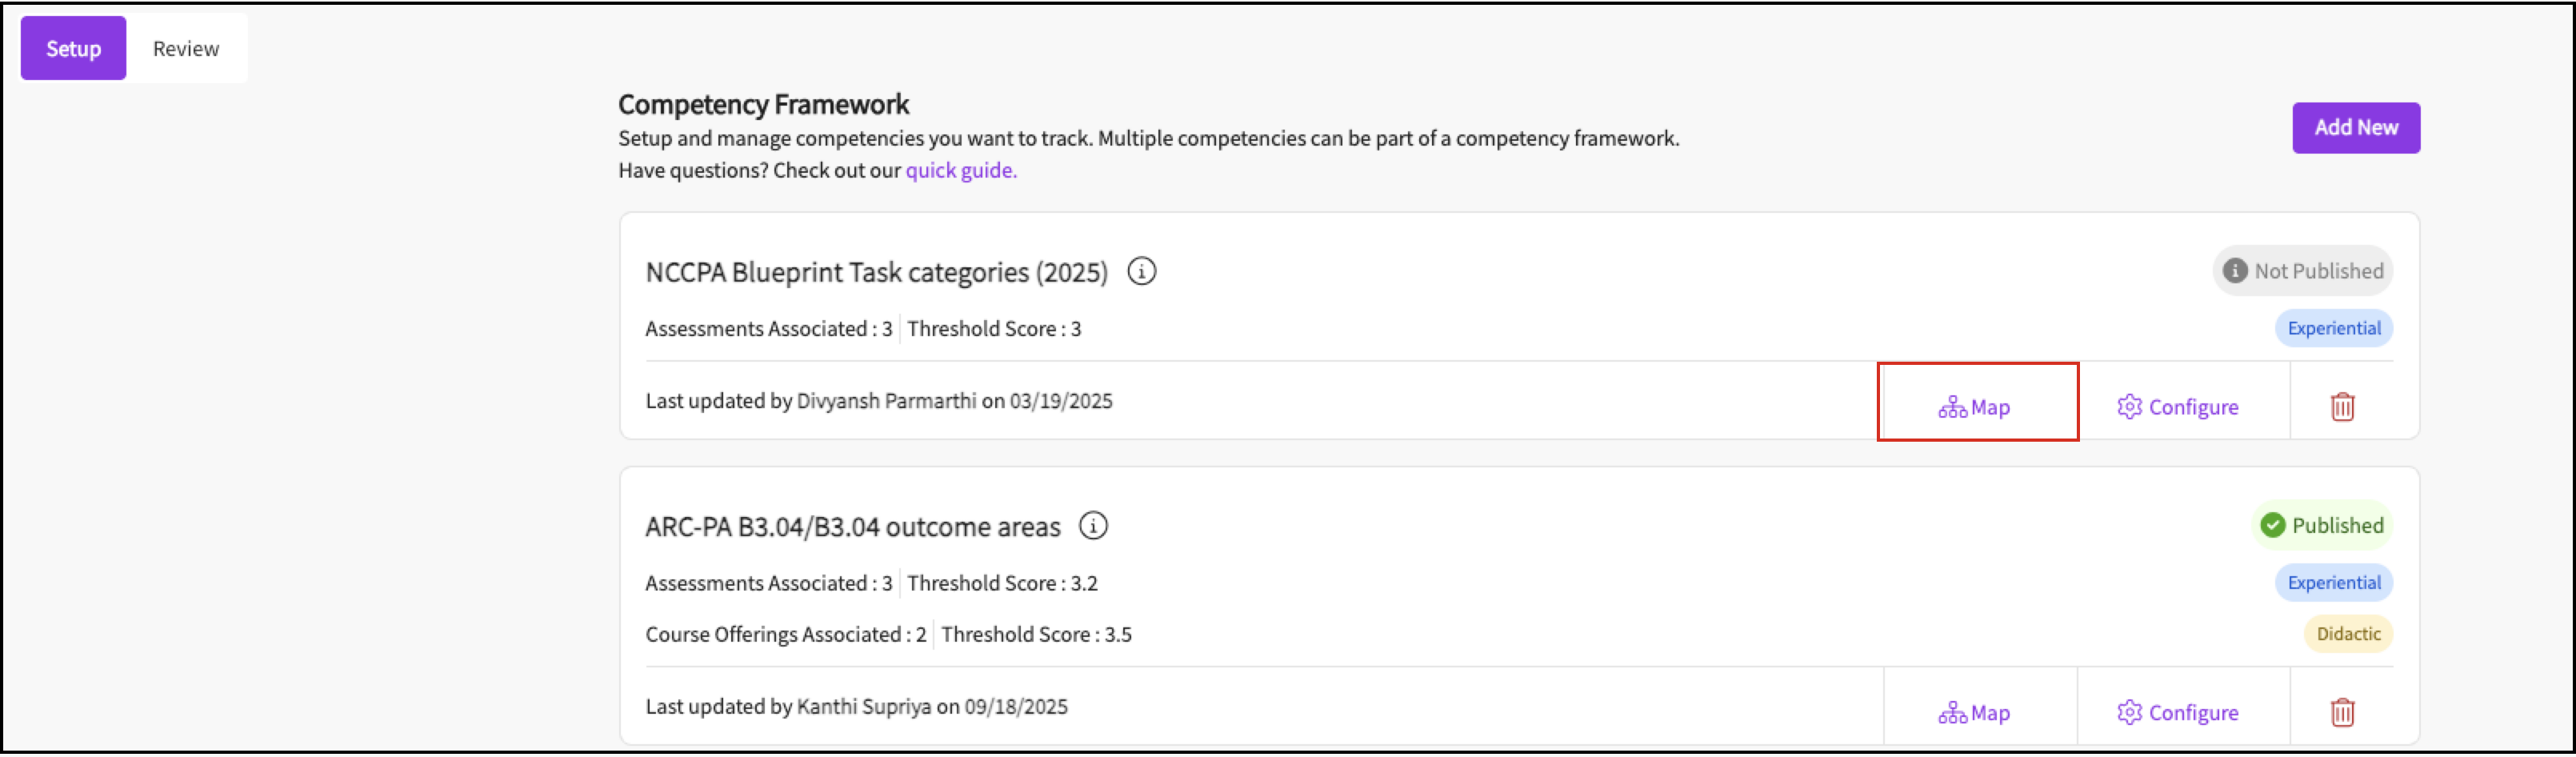Open info icon beside ARC-PA B3.04 outcome areas
Screen dimensions: 2576x757
pos(1093,526)
